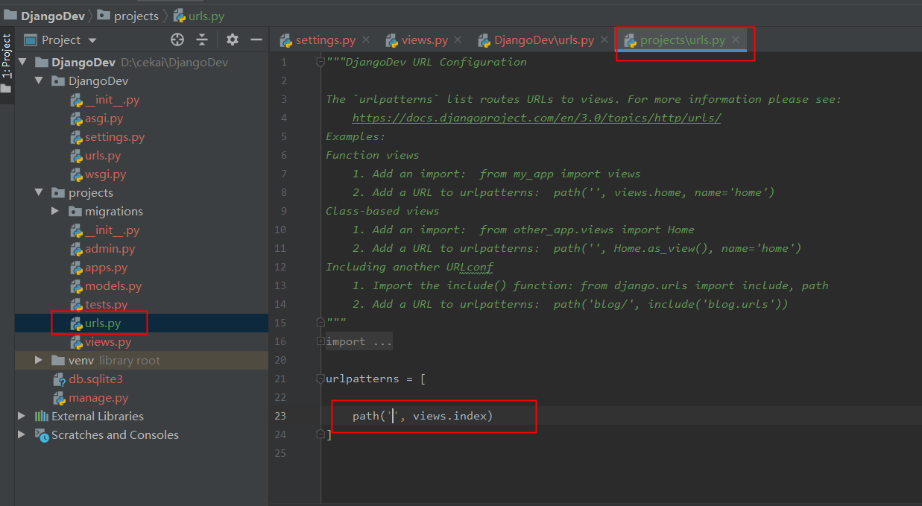
Task: Expand External Libraries node
Action: [22, 417]
